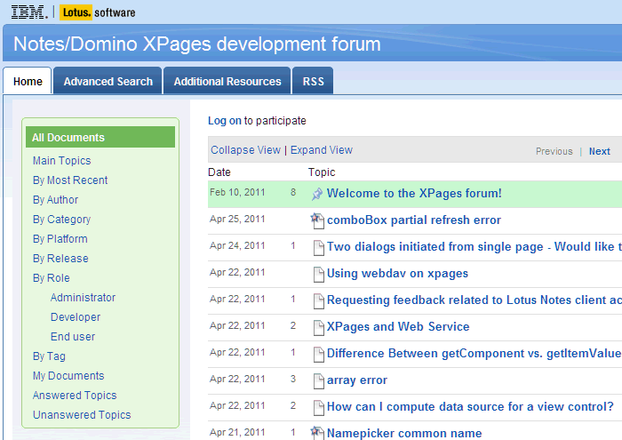Switch to Advanced Search tab
The height and width of the screenshot is (440, 622).
(108, 82)
